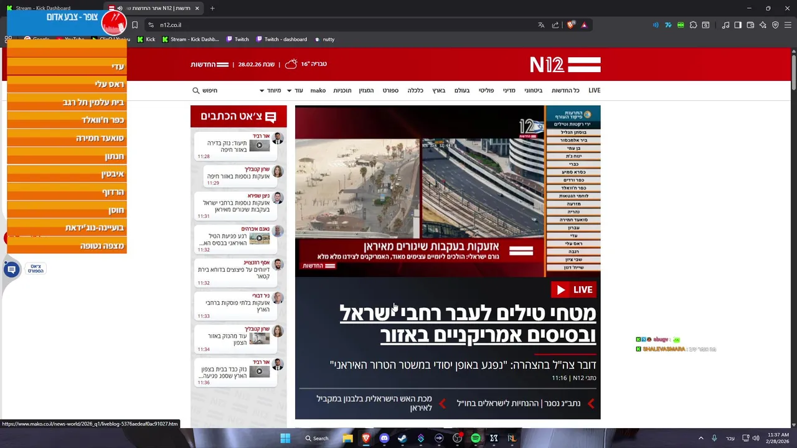Switch to the Stream - Kick Dashboard tab
Screen dimensions: 797x448
click(42, 8)
